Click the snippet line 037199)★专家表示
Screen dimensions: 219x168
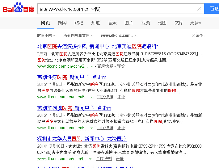112,152
